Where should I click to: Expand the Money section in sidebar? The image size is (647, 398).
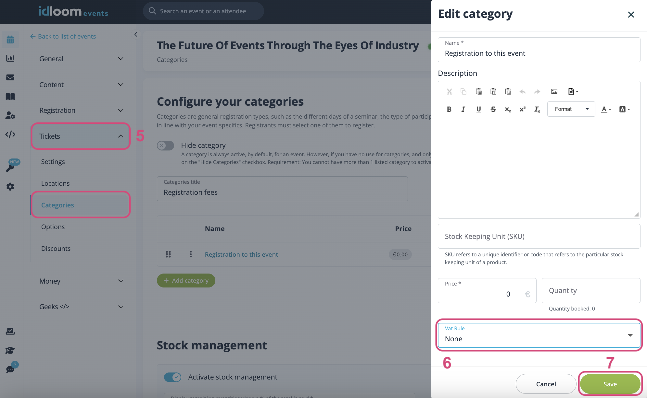(81, 280)
